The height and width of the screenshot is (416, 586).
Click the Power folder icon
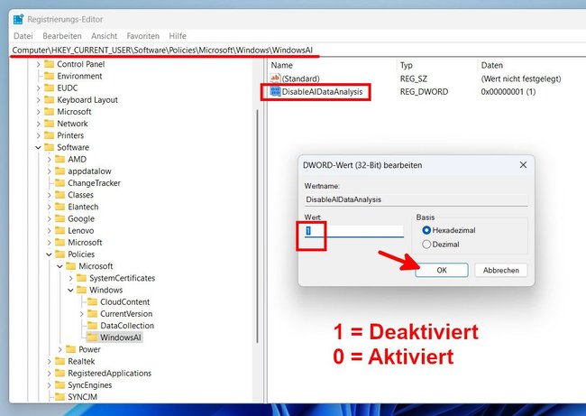coord(70,349)
